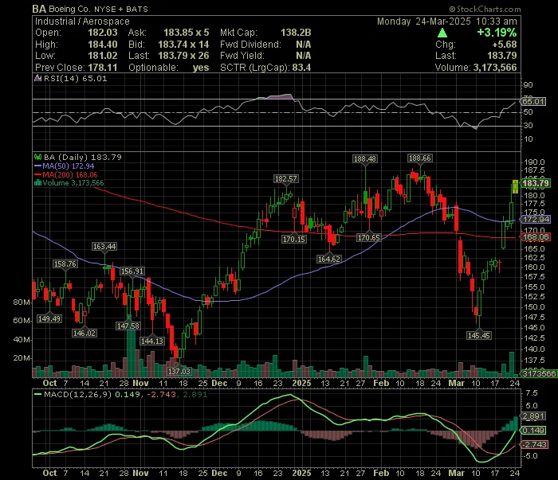Viewport: 558px width, 480px height.
Task: Click the 172.94 MA(50) axis tag
Action: [x=536, y=220]
